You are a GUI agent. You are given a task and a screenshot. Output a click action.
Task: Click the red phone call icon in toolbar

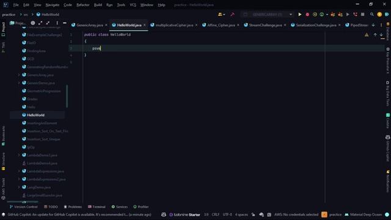355,15
